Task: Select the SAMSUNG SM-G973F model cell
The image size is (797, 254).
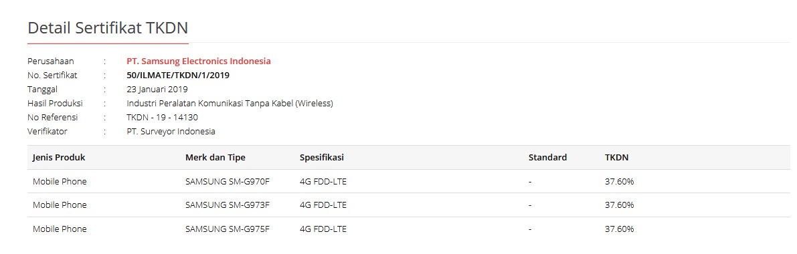Action: tap(228, 205)
